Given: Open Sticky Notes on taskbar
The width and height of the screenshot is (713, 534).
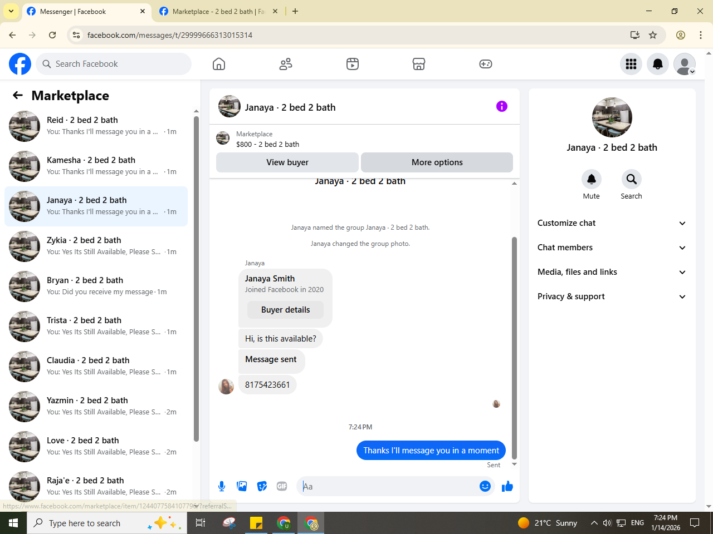Looking at the screenshot, I should click(x=256, y=523).
